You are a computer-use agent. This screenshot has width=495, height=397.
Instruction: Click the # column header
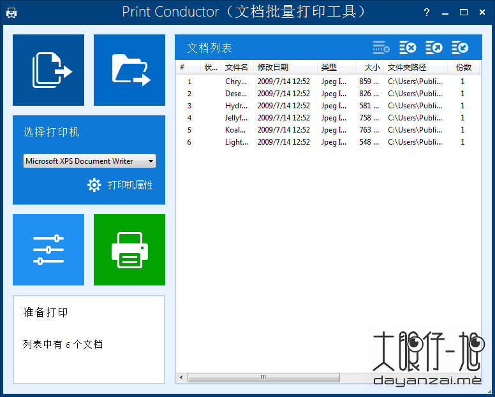coord(188,67)
